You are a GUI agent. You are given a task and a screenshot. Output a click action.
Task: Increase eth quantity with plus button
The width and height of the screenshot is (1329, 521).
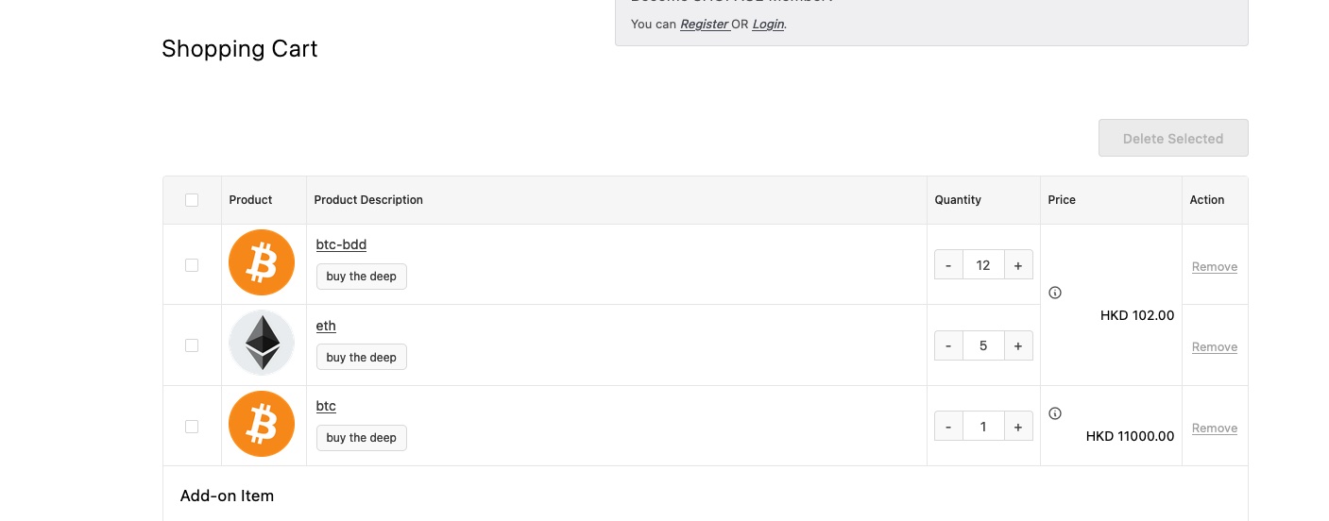pos(1017,345)
